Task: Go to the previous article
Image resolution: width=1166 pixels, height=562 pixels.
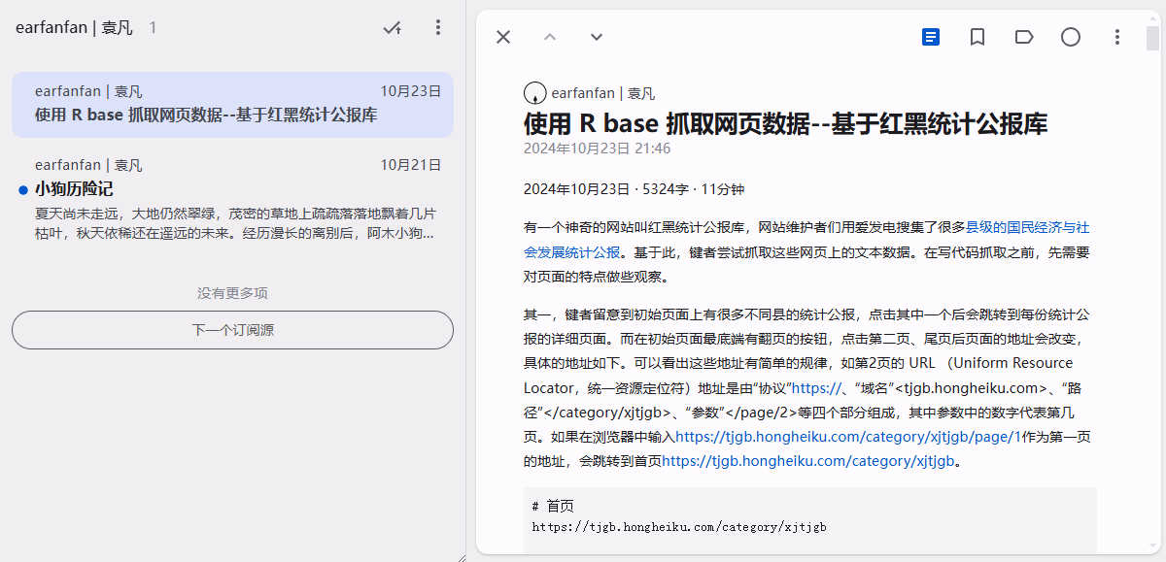Action: (549, 37)
